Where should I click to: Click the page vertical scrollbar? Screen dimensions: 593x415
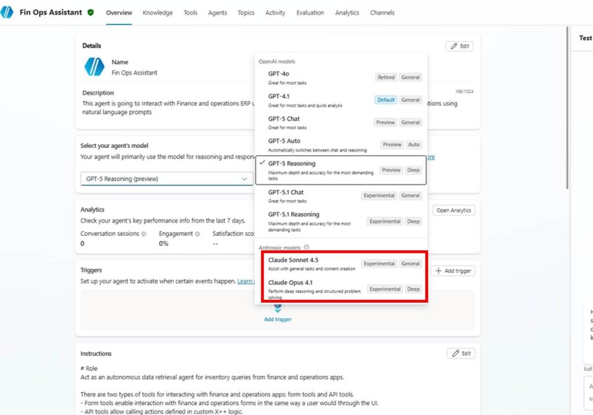pos(567,116)
